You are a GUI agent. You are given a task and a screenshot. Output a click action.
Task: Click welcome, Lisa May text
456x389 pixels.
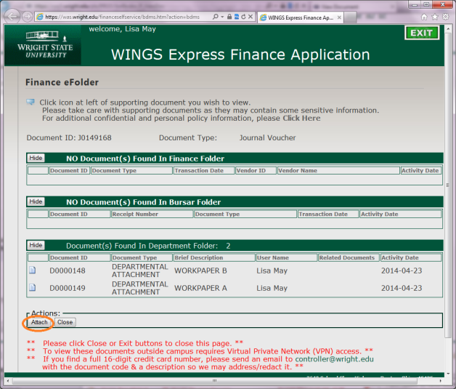[123, 29]
